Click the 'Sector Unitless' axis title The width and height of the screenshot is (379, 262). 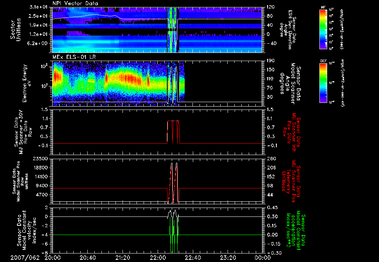(x=16, y=30)
